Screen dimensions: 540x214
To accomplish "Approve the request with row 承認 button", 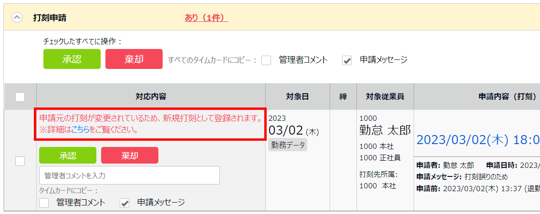I will click(68, 155).
